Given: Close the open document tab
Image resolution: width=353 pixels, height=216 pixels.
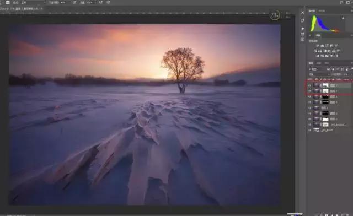Looking at the screenshot, I should tap(42, 9).
